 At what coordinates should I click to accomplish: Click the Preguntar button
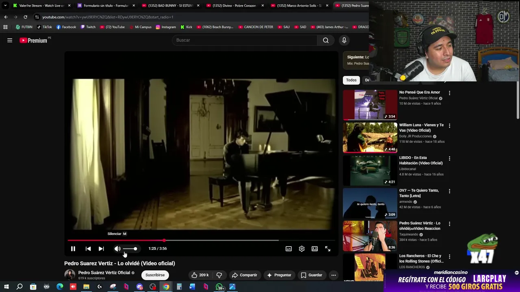tap(279, 275)
